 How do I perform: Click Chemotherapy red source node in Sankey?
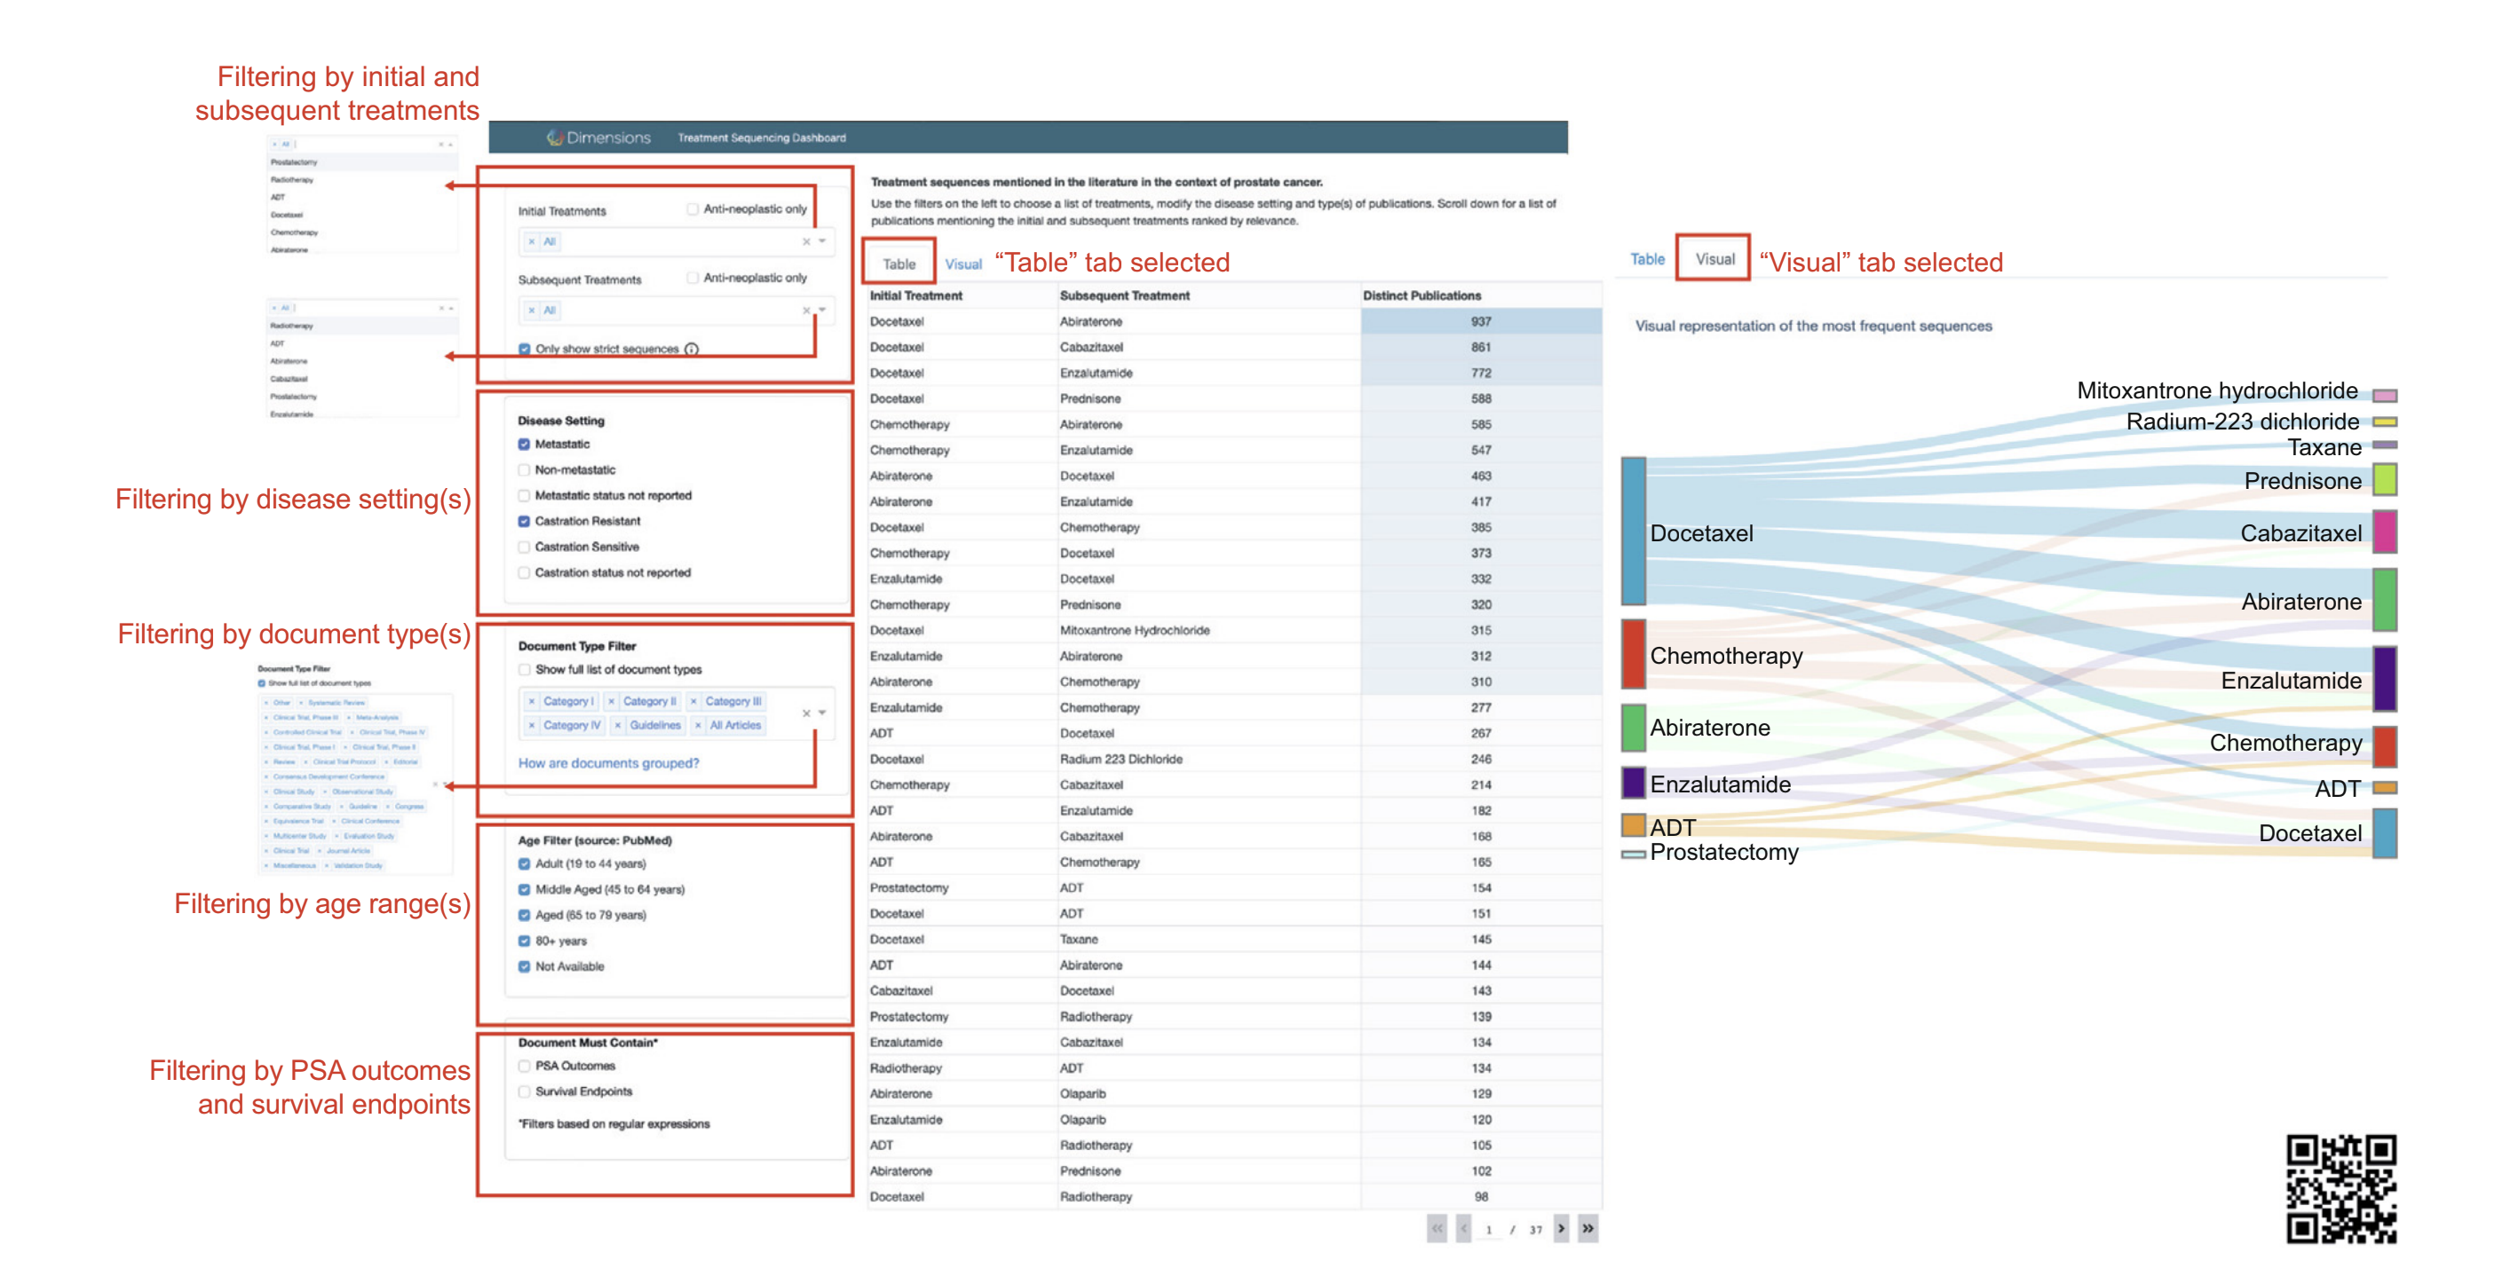click(1634, 655)
